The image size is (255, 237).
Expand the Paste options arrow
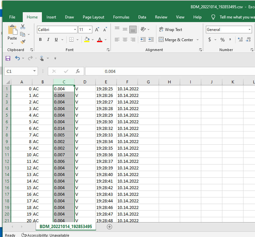12,43
